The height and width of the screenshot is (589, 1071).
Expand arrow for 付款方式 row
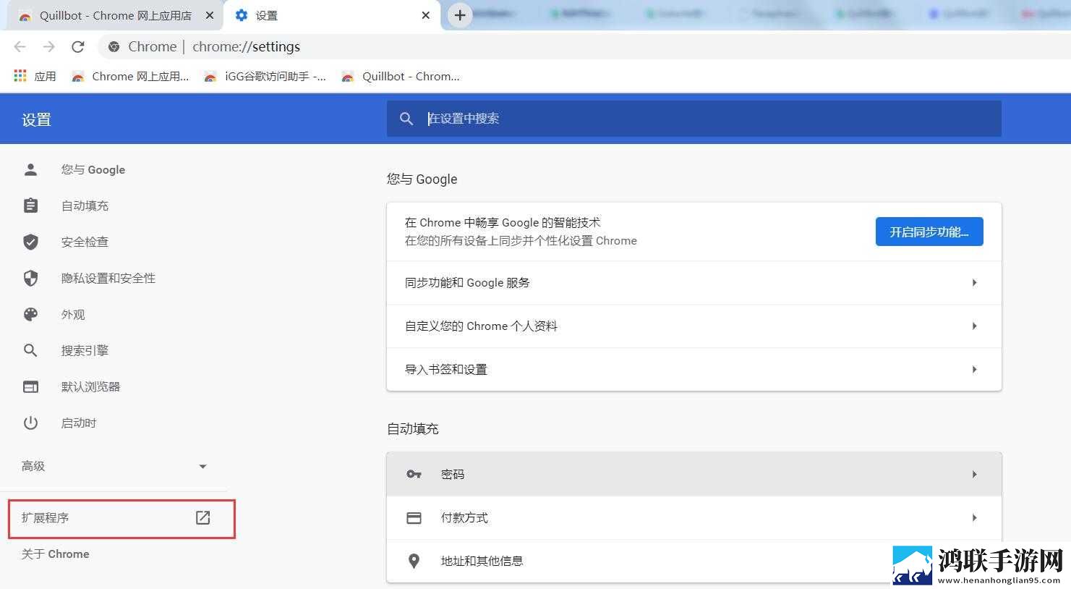pyautogui.click(x=975, y=517)
